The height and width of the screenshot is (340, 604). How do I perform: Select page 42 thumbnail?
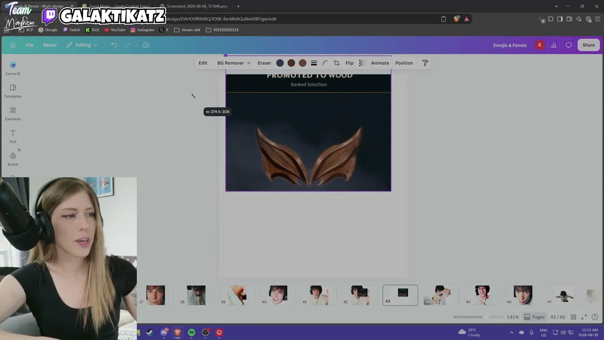[360, 295]
